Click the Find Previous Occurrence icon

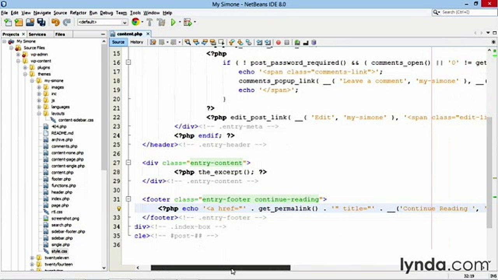[196, 42]
